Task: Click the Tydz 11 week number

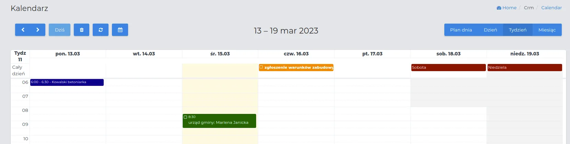Action: point(20,56)
